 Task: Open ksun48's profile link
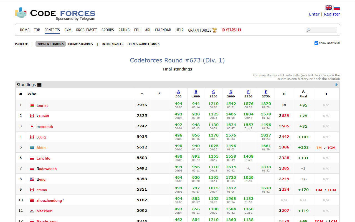(x=43, y=116)
